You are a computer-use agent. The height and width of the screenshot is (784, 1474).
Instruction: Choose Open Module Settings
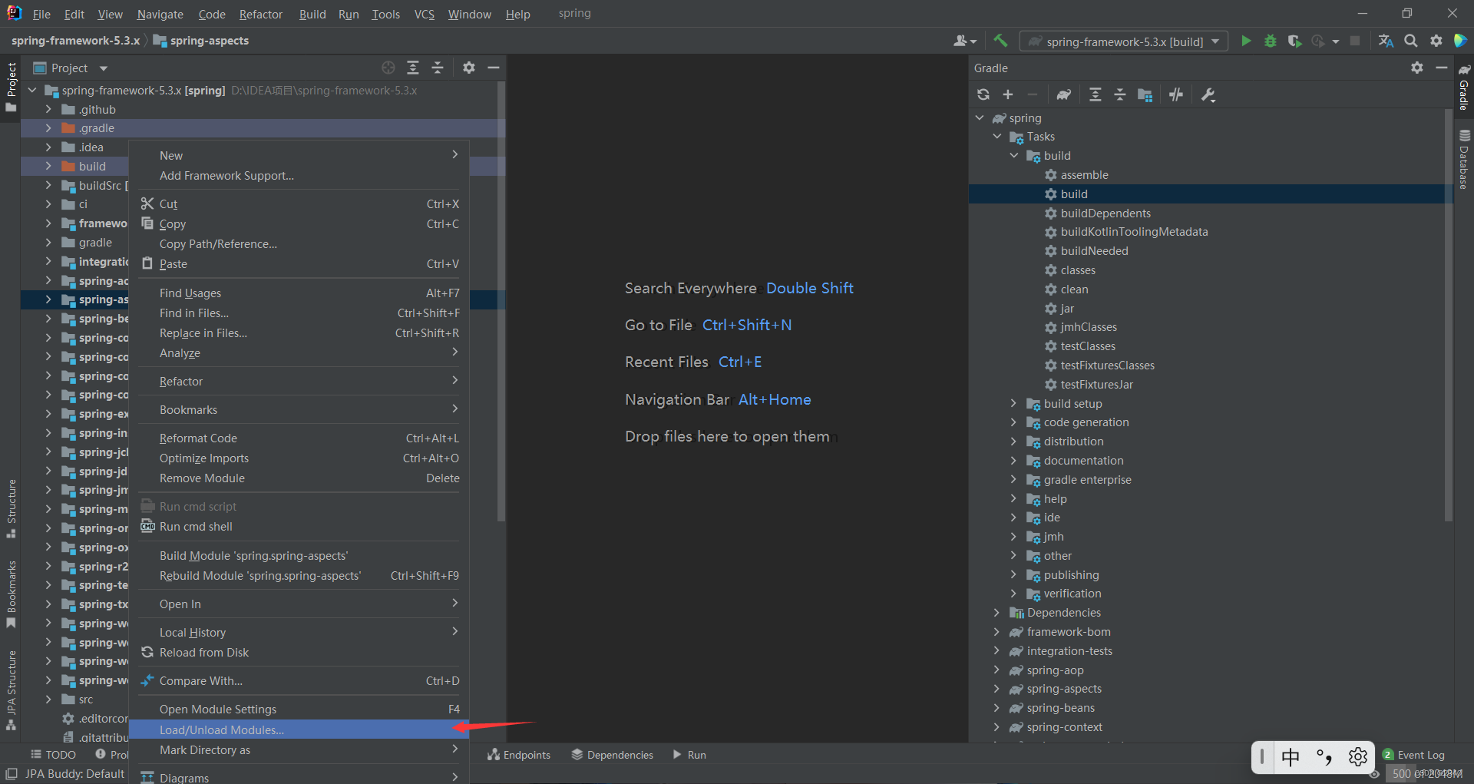(299, 709)
